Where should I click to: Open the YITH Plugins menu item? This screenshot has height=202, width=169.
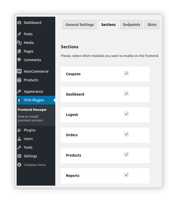tap(34, 100)
